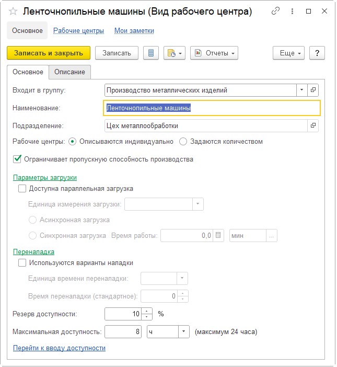Open the Подразделение item form icon
The image size is (337, 367).
313,125
